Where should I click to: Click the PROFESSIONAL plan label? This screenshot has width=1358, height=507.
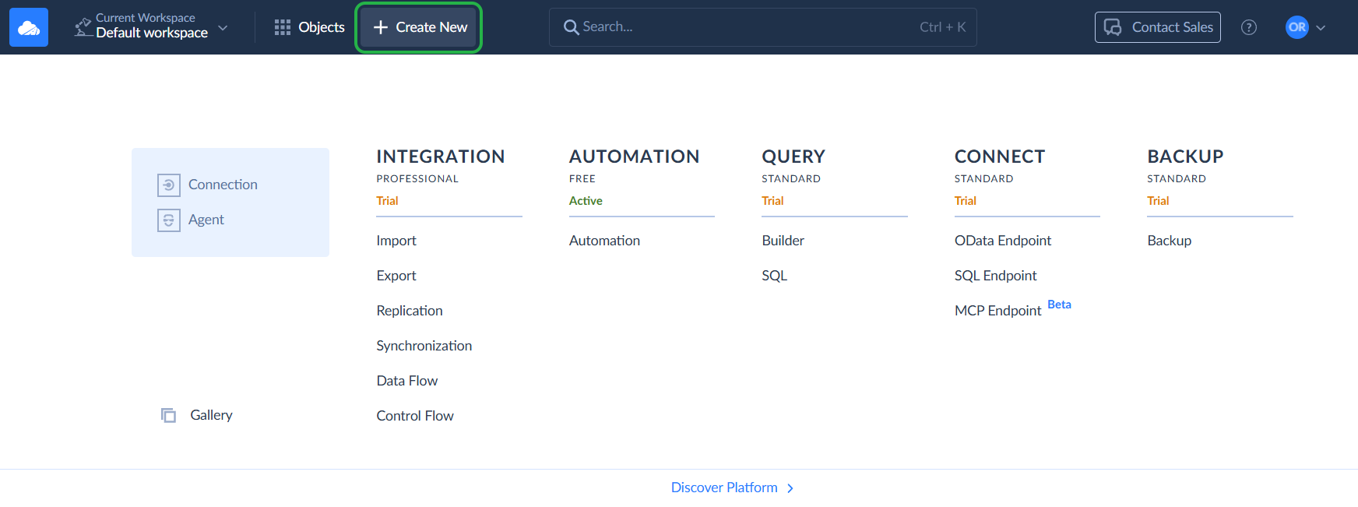[417, 179]
